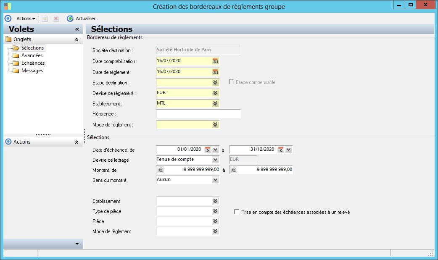Collapse the Onglets section

pos(77,39)
